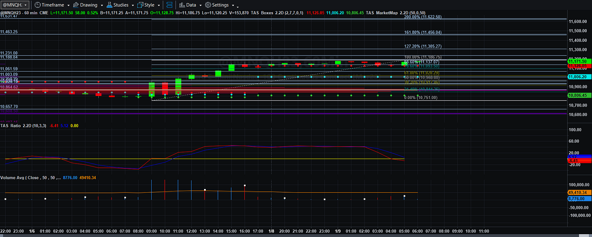The image size is (592, 237).
Task: Click the blue stacked-panels layout icon
Action: click(x=170, y=5)
